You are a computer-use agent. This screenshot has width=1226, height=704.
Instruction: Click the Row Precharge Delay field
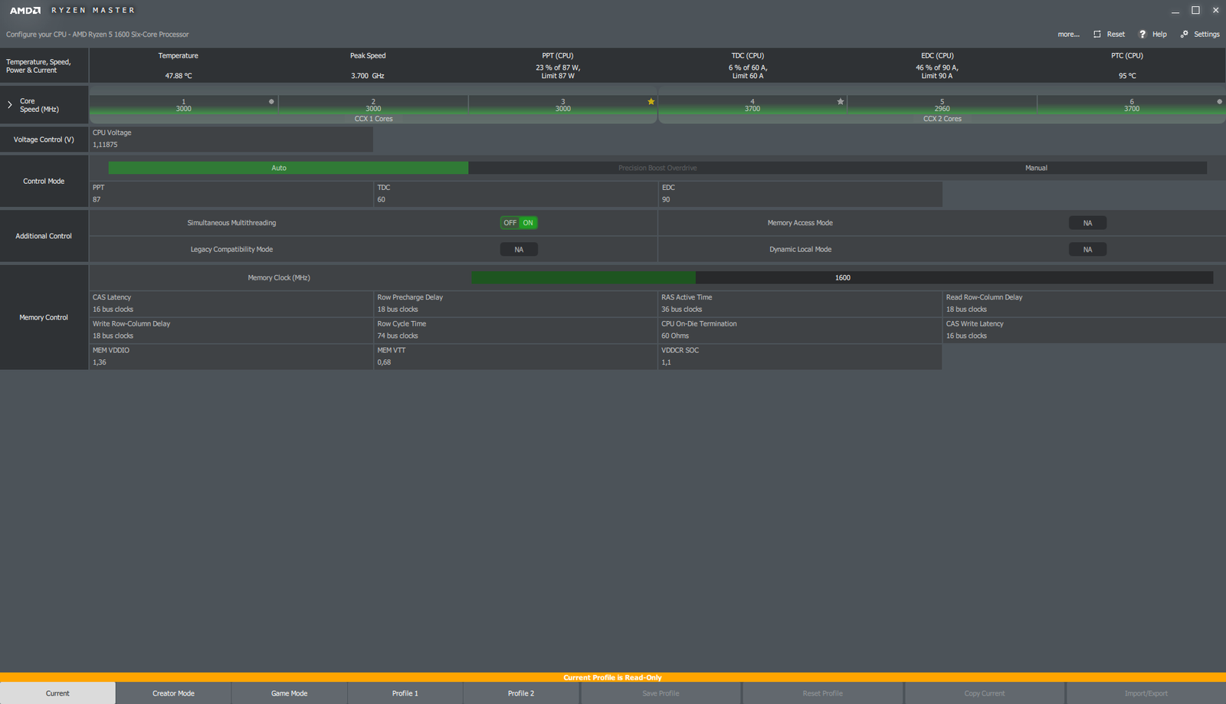click(516, 303)
